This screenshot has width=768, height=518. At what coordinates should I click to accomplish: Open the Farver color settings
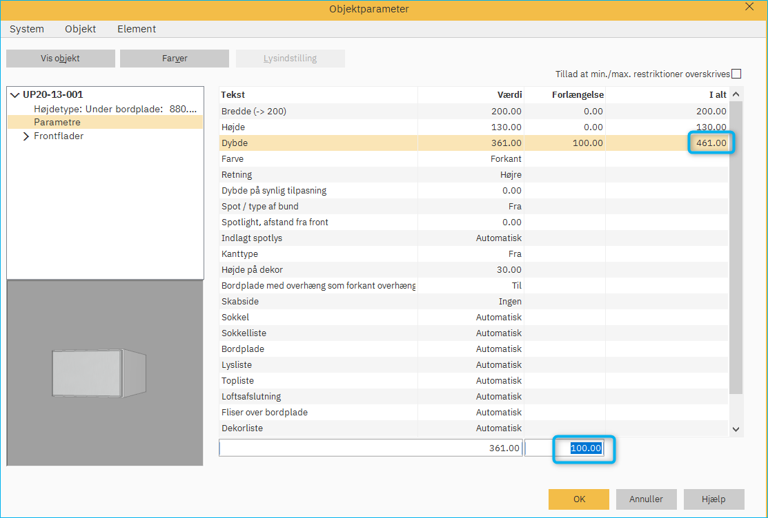[175, 59]
